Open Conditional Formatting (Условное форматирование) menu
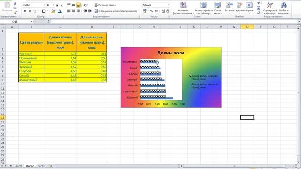 pos(183,8)
